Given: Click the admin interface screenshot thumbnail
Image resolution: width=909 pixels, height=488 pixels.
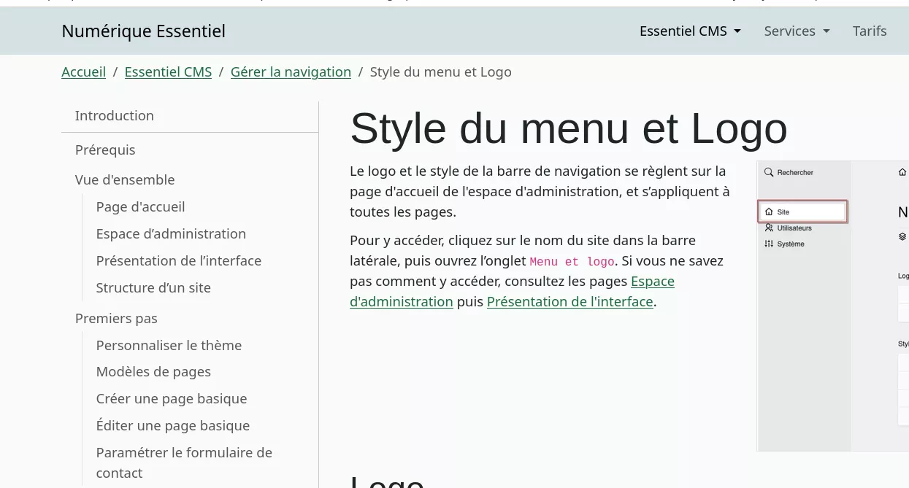Looking at the screenshot, I should tap(832, 306).
